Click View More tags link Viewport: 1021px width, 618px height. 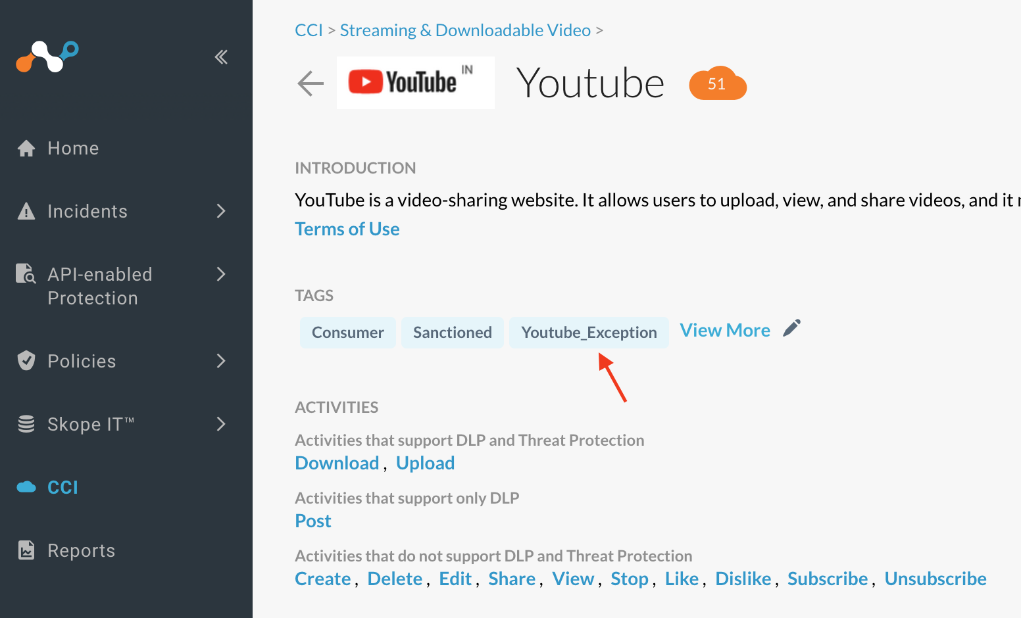coord(725,330)
